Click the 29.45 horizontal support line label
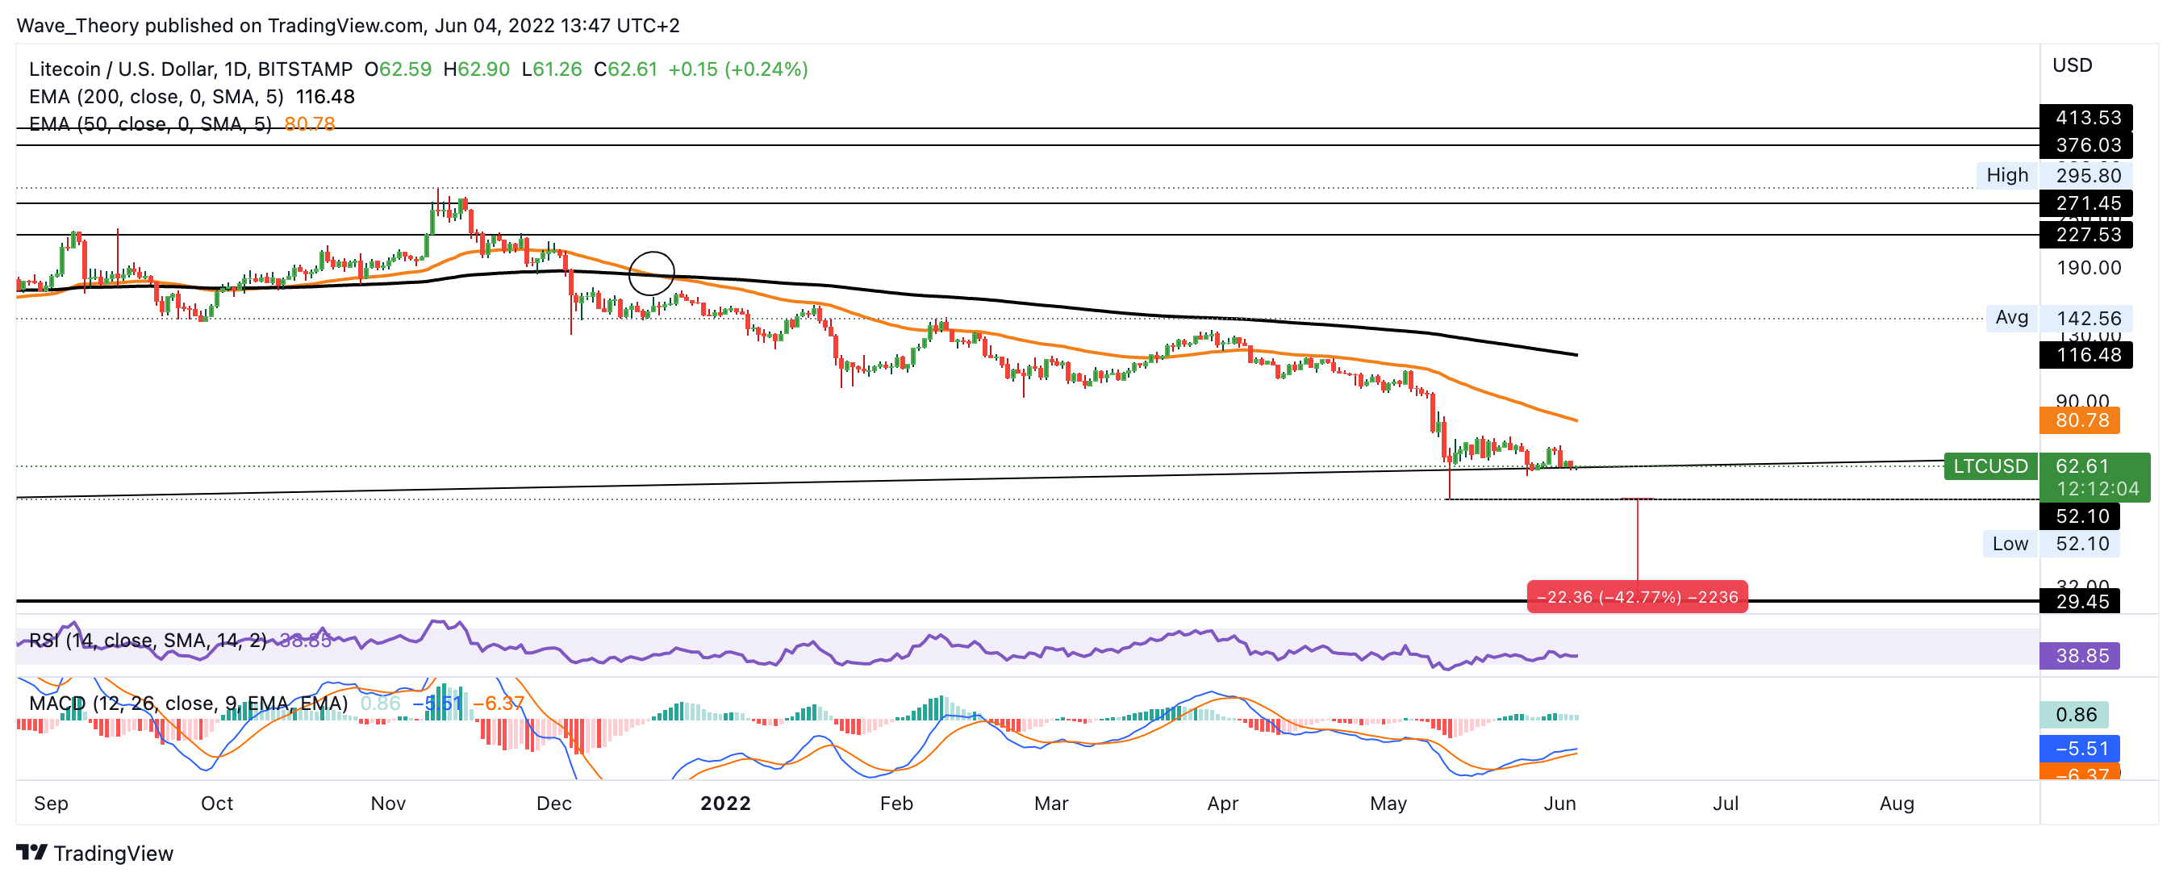This screenshot has width=2175, height=881. [x=2082, y=601]
